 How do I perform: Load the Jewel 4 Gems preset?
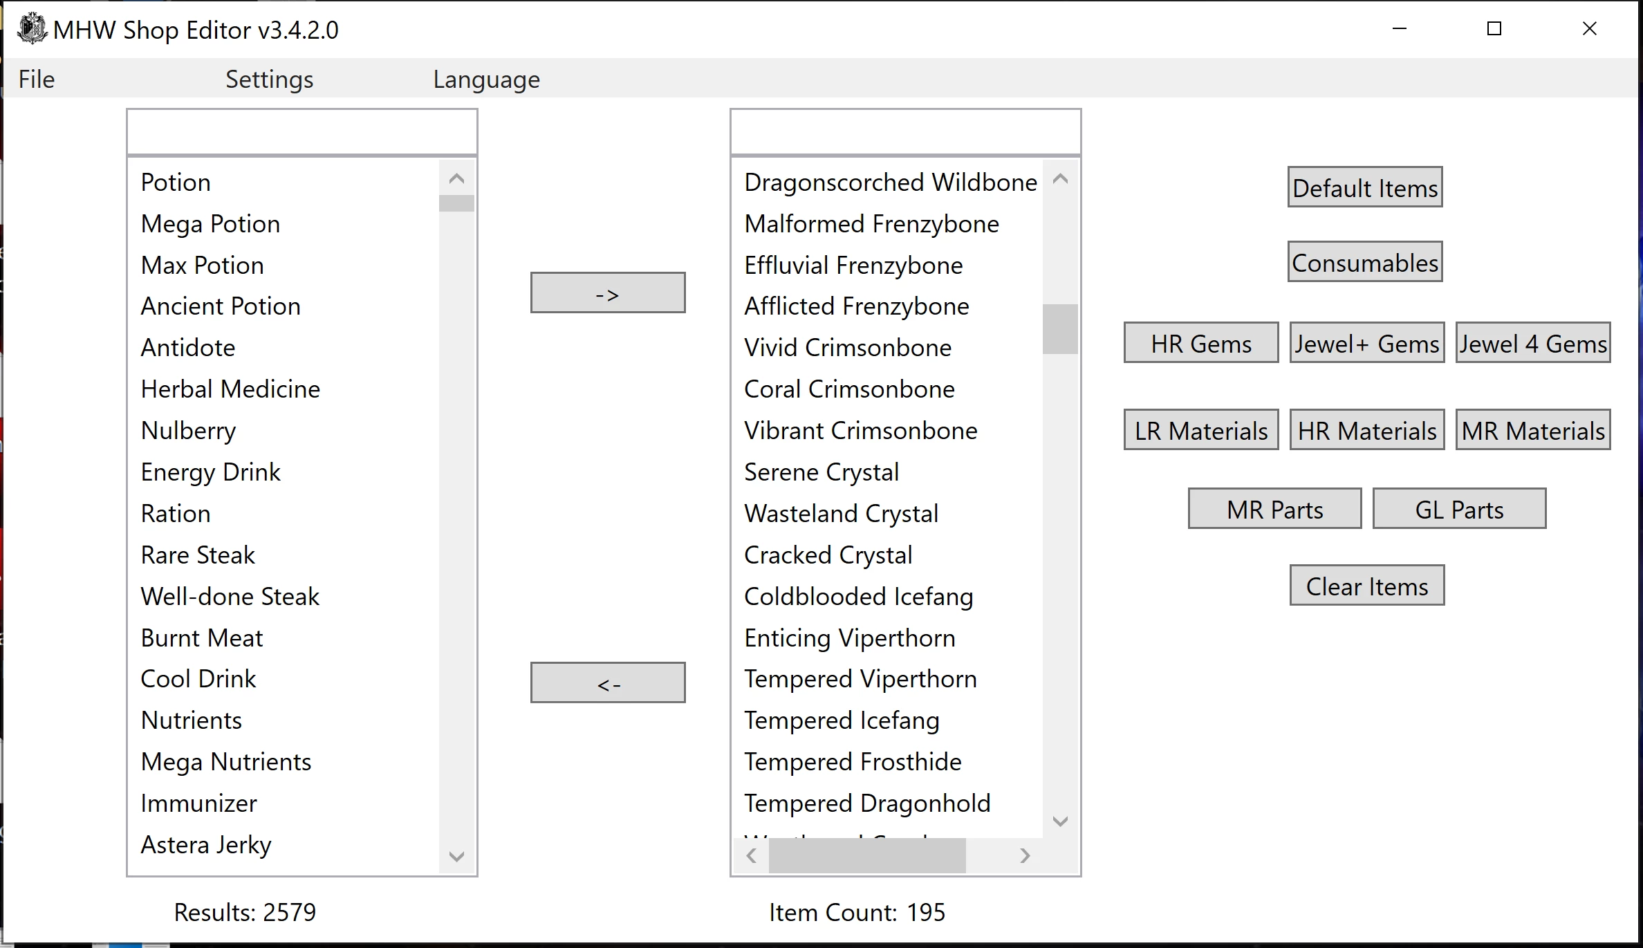1533,343
